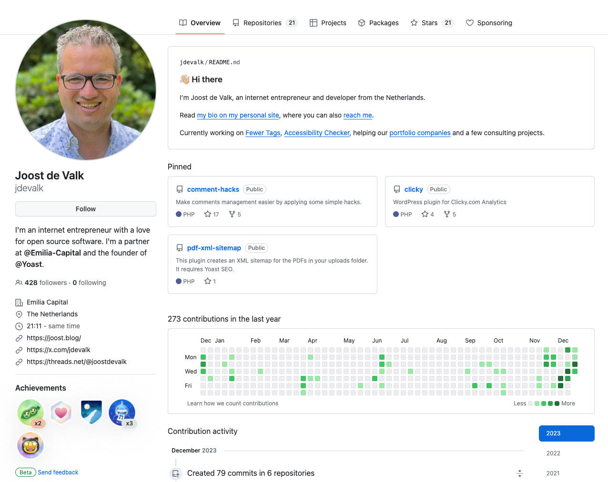608x482 pixels.
Task: Open the Pair Extraordinaire achievement badge
Action: 30,413
